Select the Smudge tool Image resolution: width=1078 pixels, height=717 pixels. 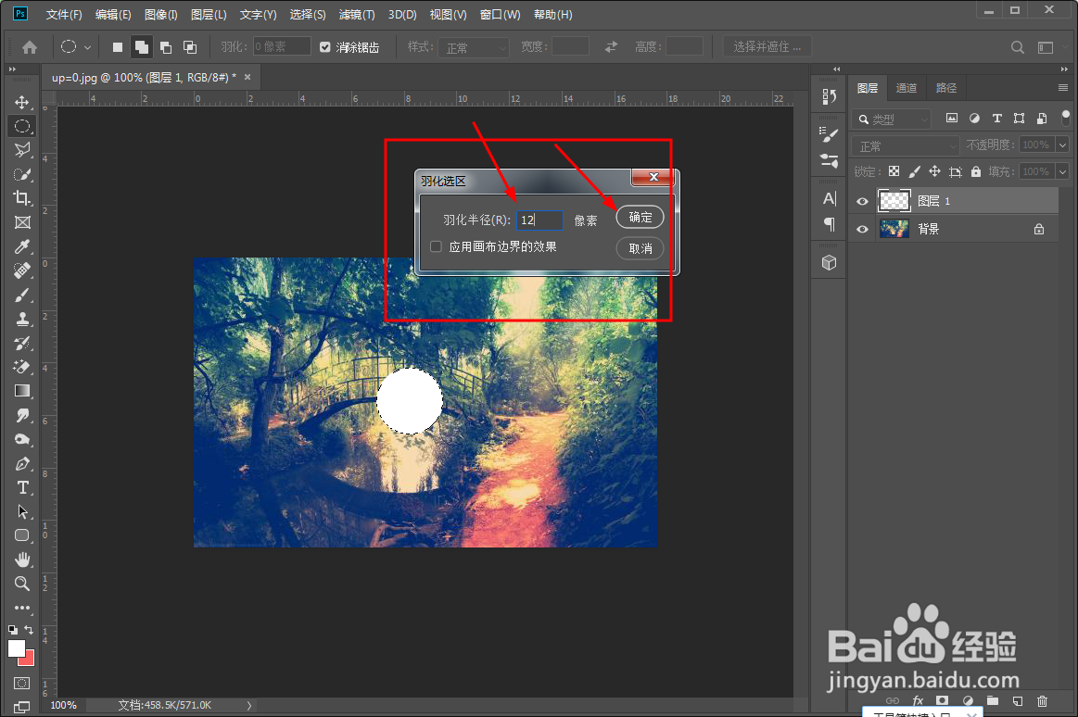pyautogui.click(x=22, y=415)
